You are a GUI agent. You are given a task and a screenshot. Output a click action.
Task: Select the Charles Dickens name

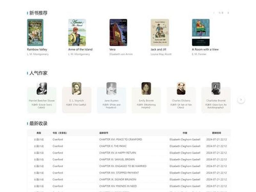181,100
